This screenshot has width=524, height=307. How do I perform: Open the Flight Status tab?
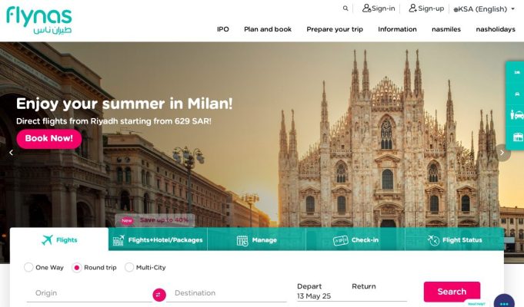click(x=455, y=239)
